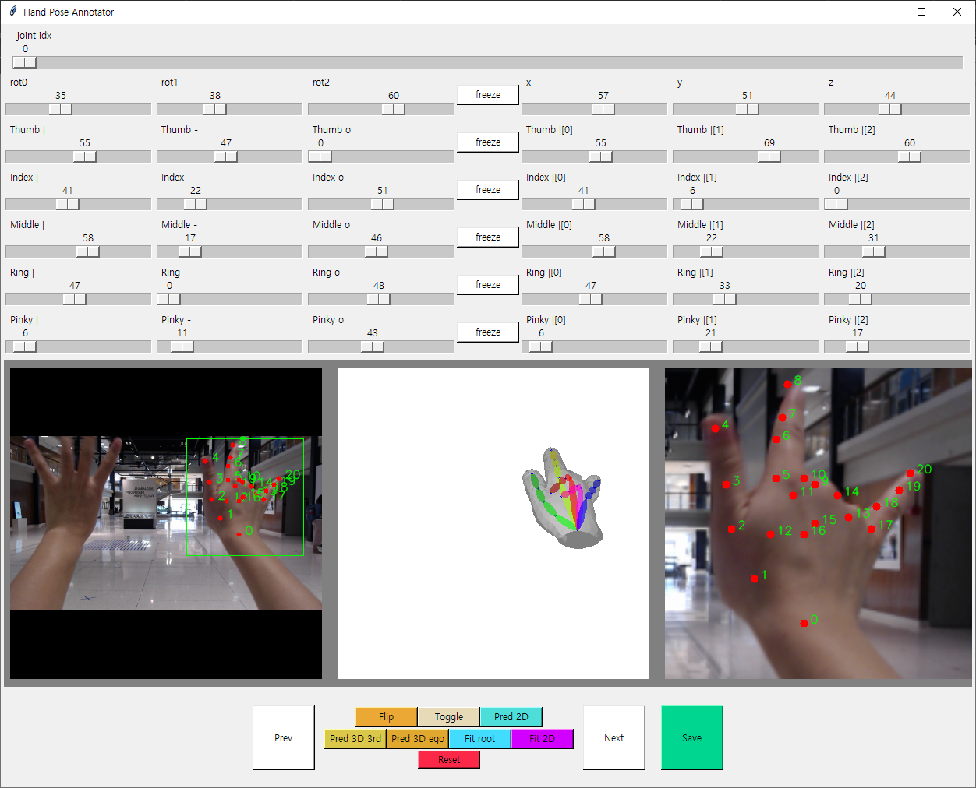The height and width of the screenshot is (788, 976).
Task: Run Pred 3D 3rd prediction
Action: click(355, 738)
